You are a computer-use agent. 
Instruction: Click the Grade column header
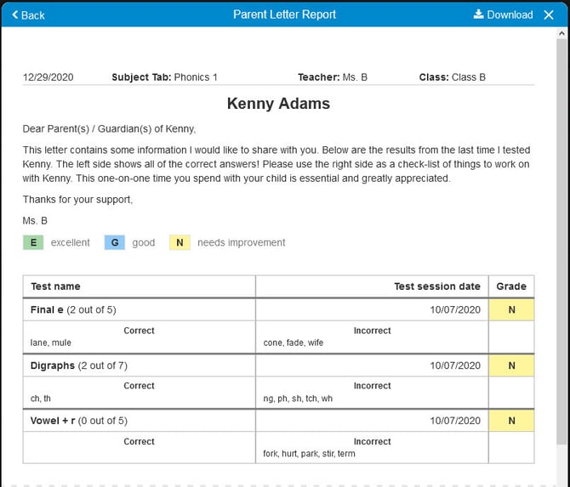[x=511, y=286]
